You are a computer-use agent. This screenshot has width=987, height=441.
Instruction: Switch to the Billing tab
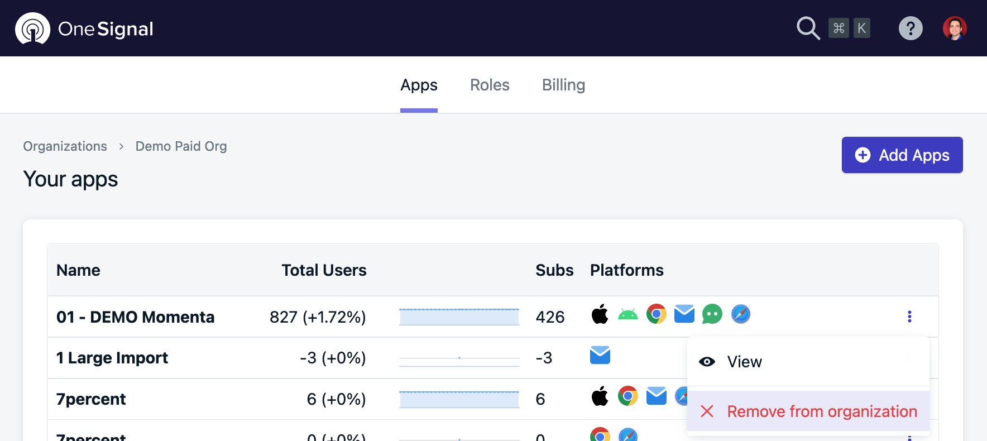pos(563,85)
